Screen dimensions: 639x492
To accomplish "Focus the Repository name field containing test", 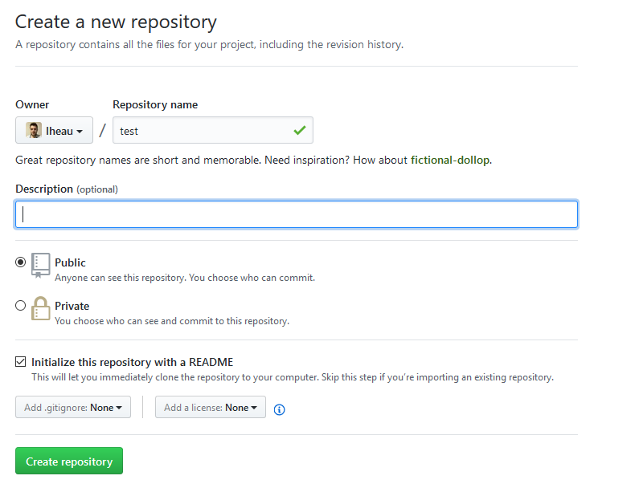I will point(201,131).
